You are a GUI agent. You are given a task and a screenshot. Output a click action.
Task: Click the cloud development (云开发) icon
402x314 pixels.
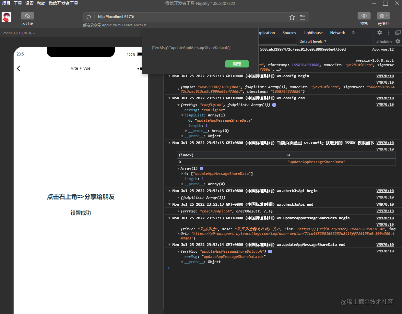coord(28,16)
